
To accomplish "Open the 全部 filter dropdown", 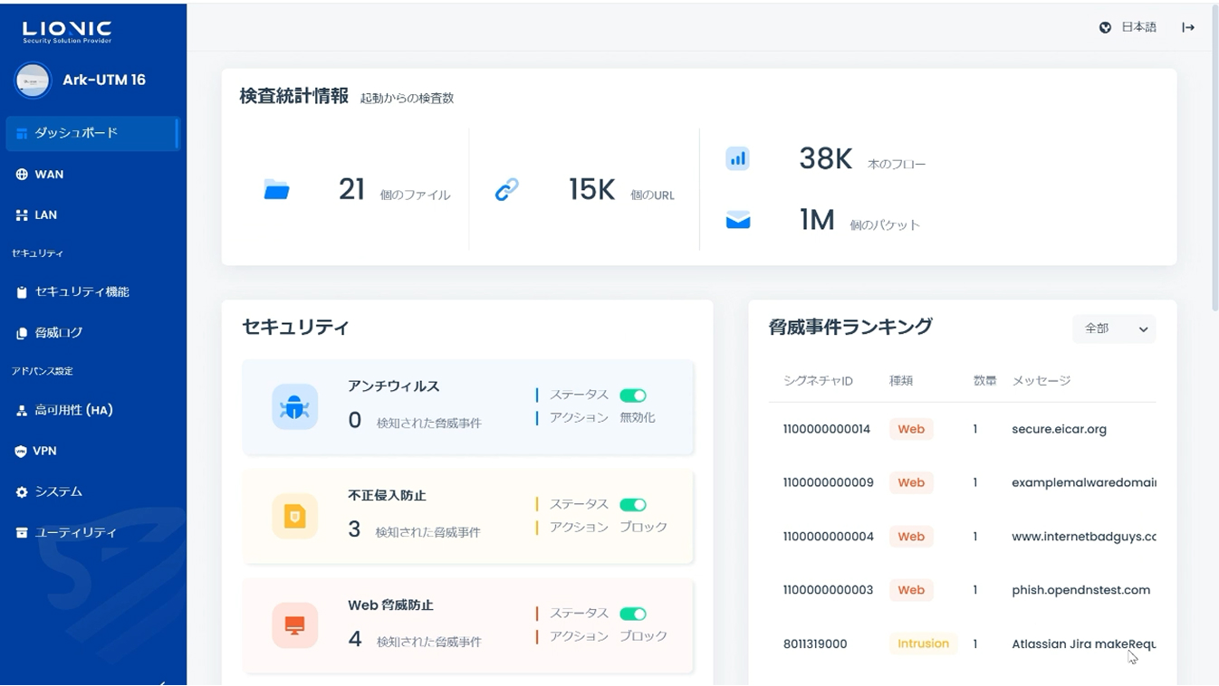I will 1114,329.
